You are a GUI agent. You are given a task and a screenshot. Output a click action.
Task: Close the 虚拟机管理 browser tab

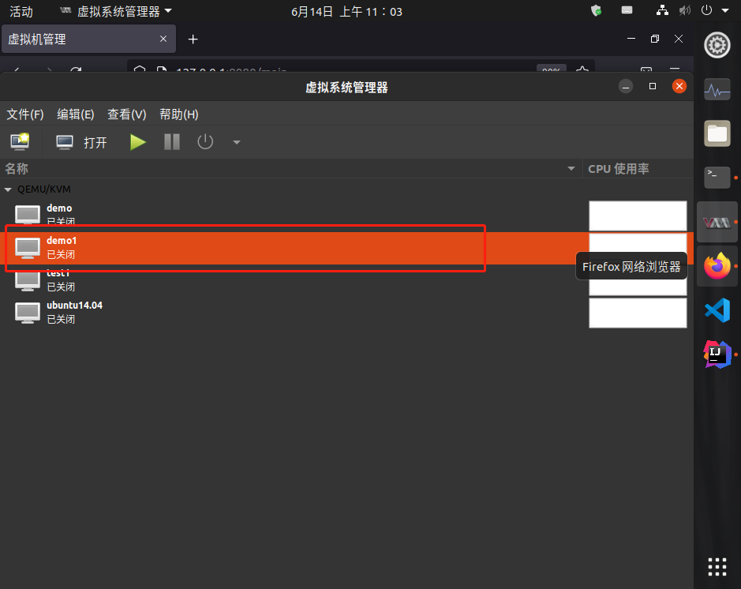[x=163, y=39]
